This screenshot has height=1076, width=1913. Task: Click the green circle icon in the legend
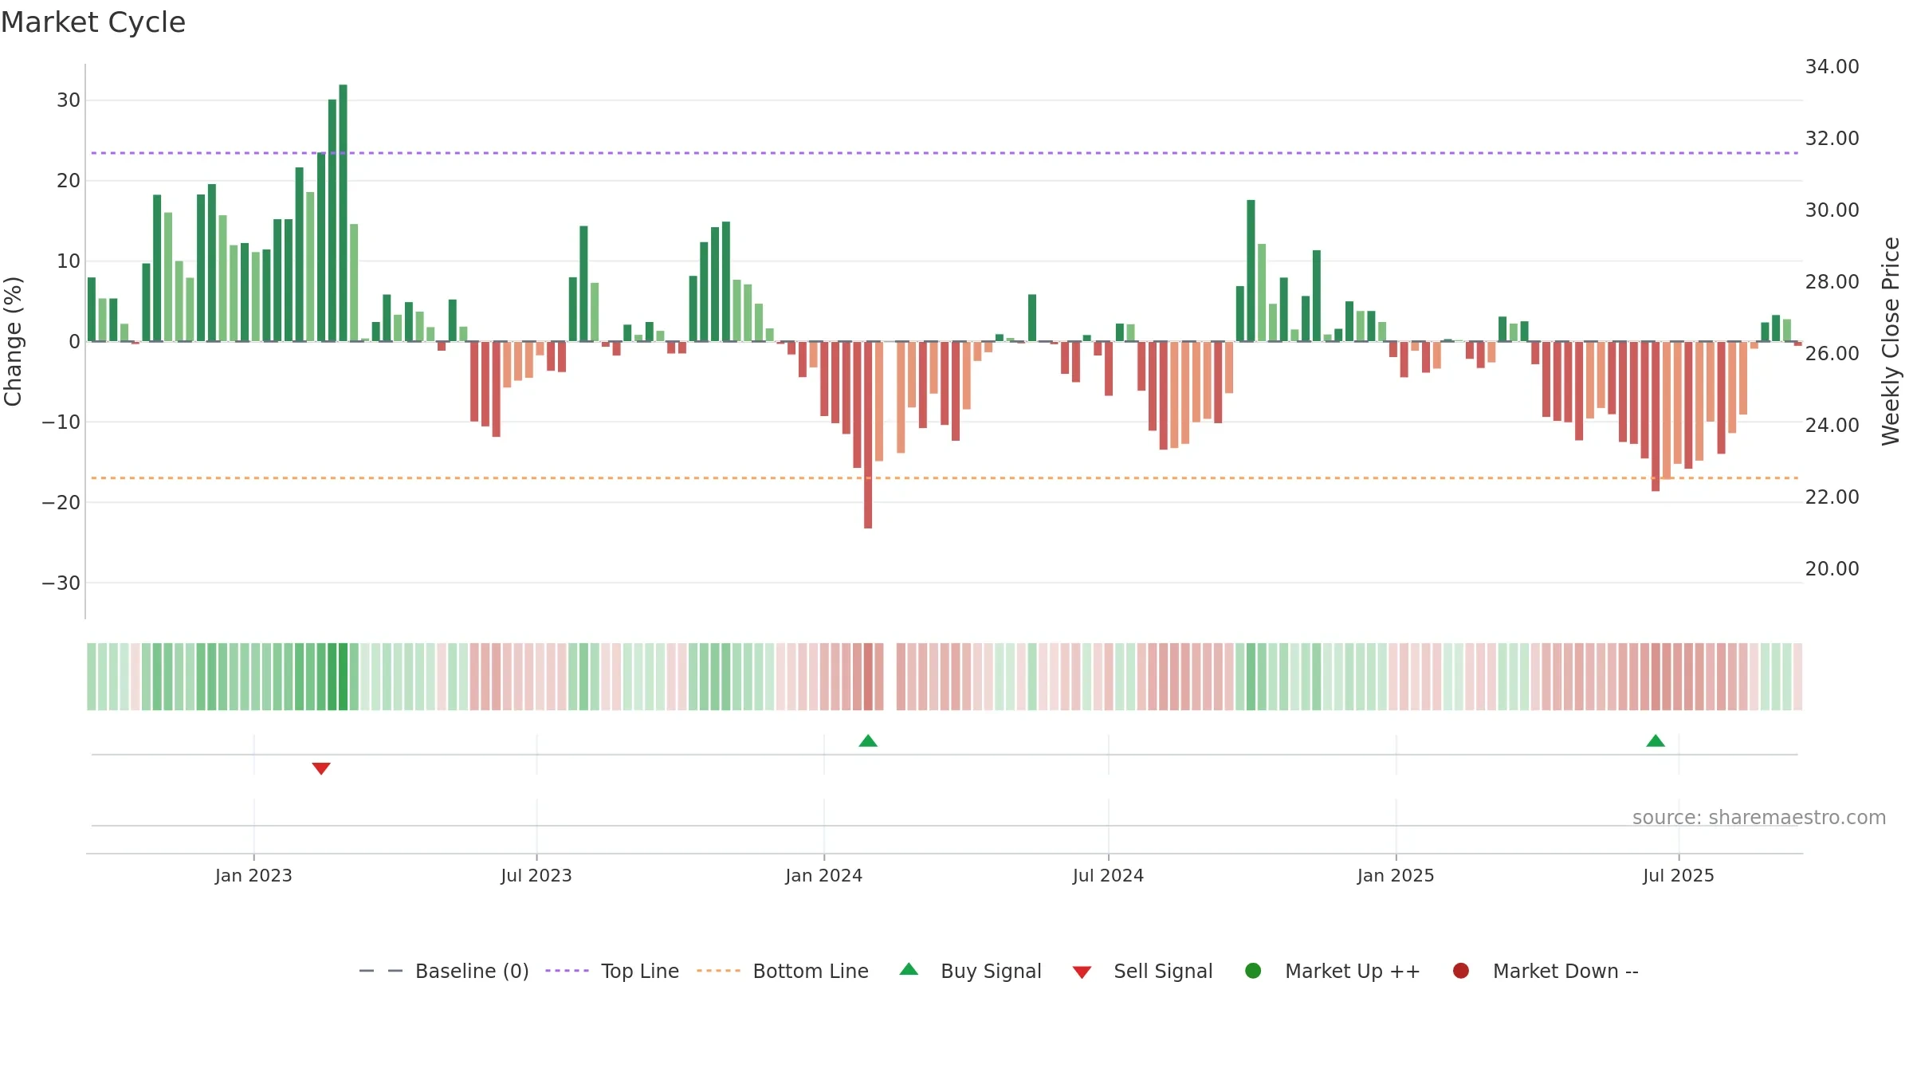[x=1253, y=971]
